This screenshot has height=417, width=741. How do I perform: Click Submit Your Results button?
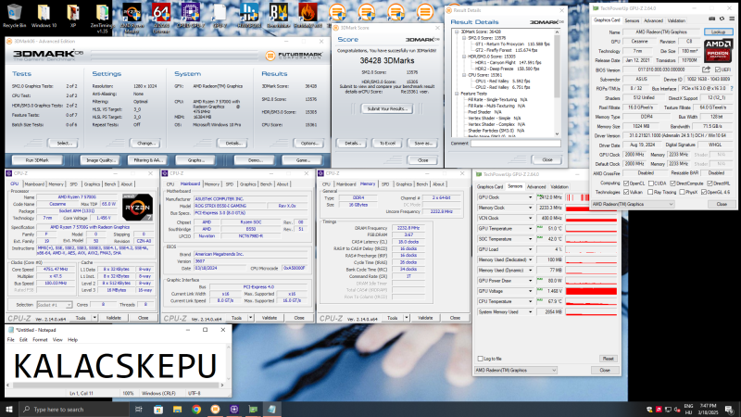pyautogui.click(x=387, y=108)
